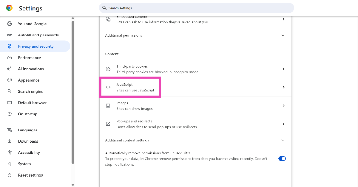
Task: Toggle automatic removal of unused site permissions
Action: pyautogui.click(x=282, y=159)
